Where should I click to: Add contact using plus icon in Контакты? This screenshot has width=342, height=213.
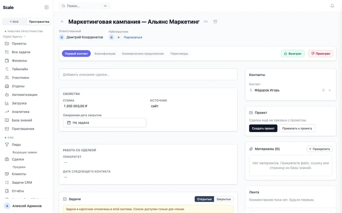click(x=330, y=90)
